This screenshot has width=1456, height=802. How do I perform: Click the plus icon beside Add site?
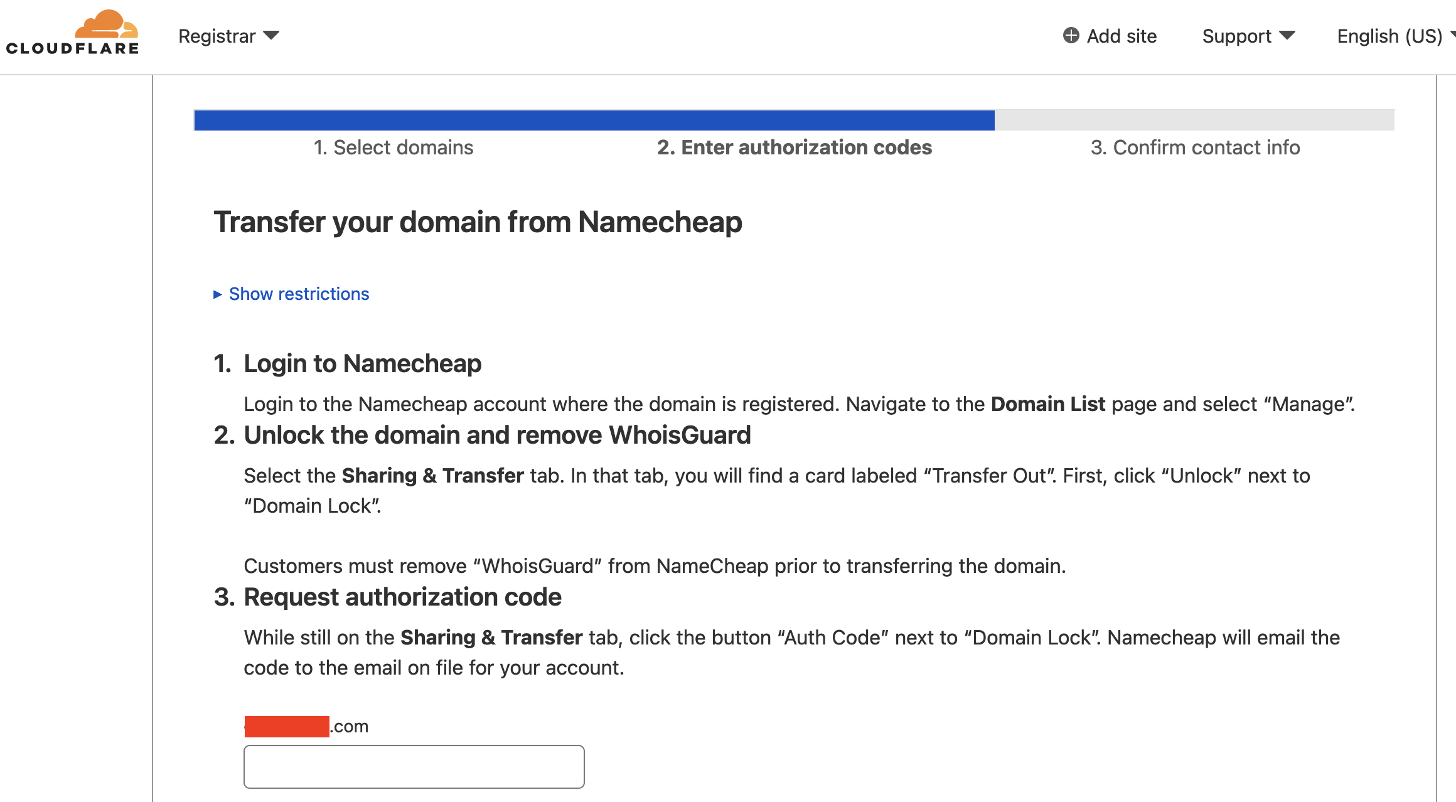pyautogui.click(x=1071, y=36)
